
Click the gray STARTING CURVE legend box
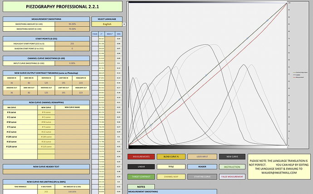202,177
